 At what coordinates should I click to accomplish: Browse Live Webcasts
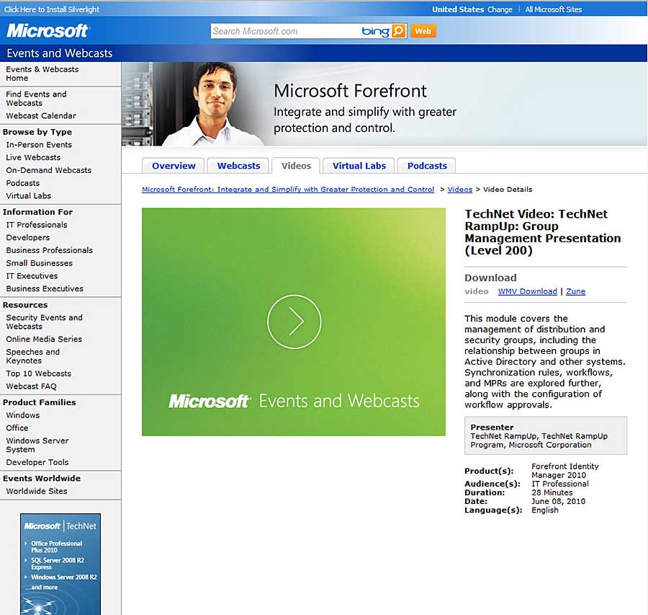click(33, 157)
